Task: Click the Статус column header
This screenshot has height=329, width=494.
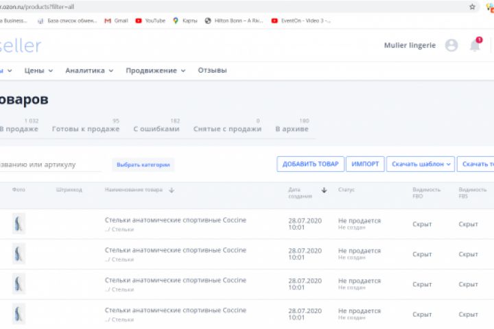Action: 346,190
